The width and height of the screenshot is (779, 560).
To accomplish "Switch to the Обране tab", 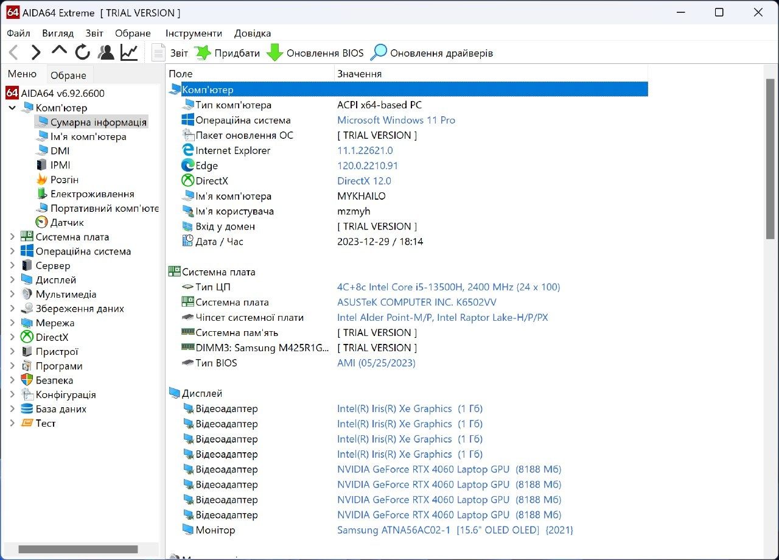I will click(68, 75).
